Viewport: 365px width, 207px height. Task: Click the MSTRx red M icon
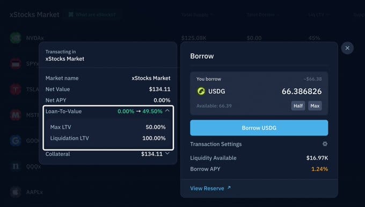[16, 115]
